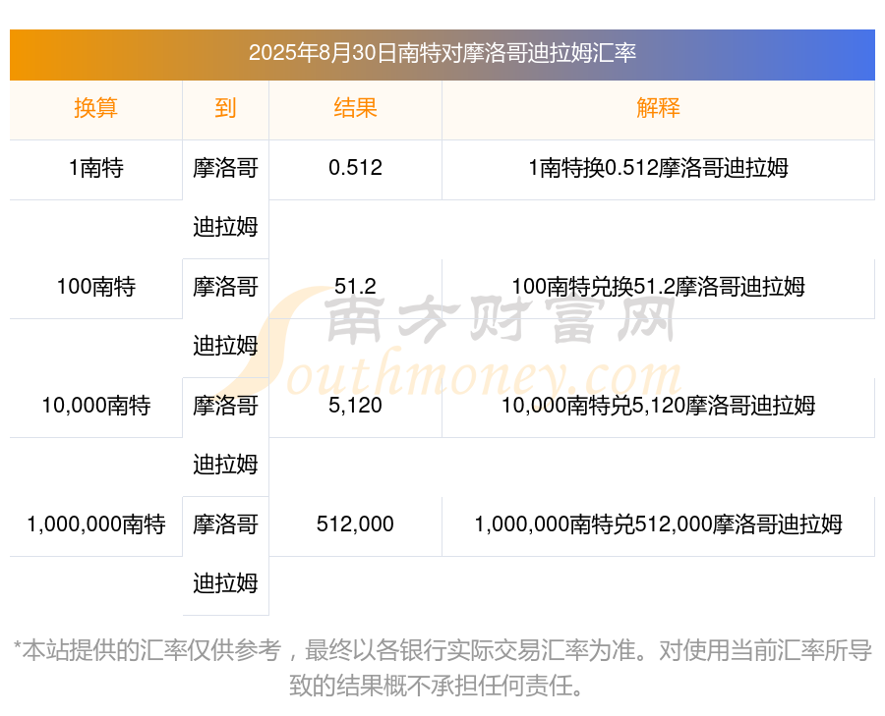Click the disclaimer text starting with *本站提供的汇率仅供参考
The height and width of the screenshot is (716, 885).
coord(442,668)
